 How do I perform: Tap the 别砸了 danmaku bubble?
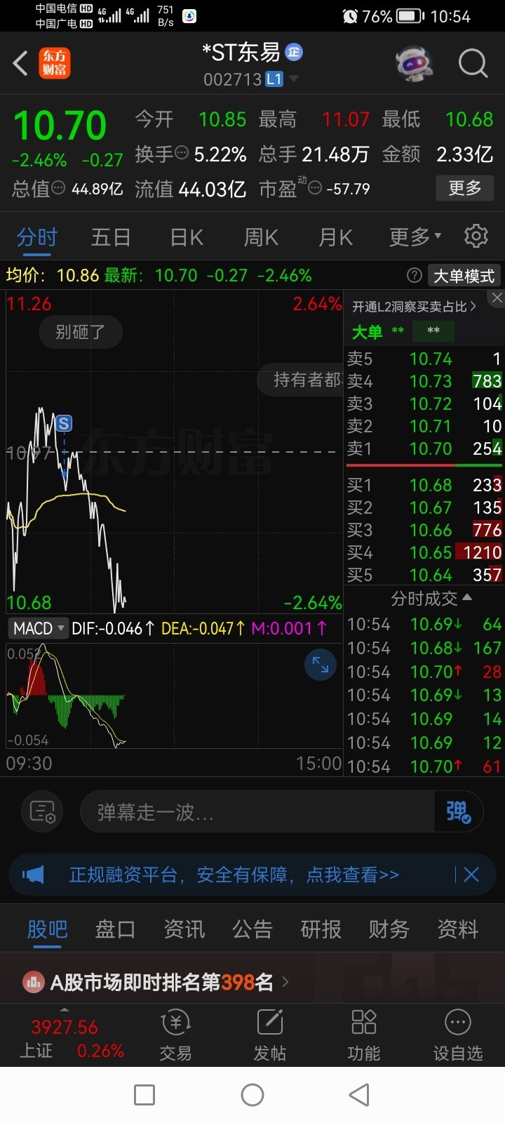81,332
